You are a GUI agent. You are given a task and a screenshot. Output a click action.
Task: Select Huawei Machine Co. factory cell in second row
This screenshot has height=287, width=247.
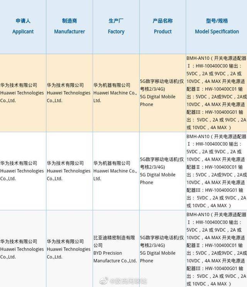click(116, 171)
